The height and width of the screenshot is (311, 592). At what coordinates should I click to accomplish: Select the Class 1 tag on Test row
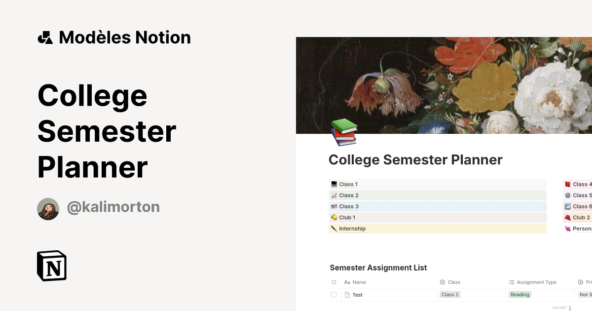pyautogui.click(x=449, y=295)
